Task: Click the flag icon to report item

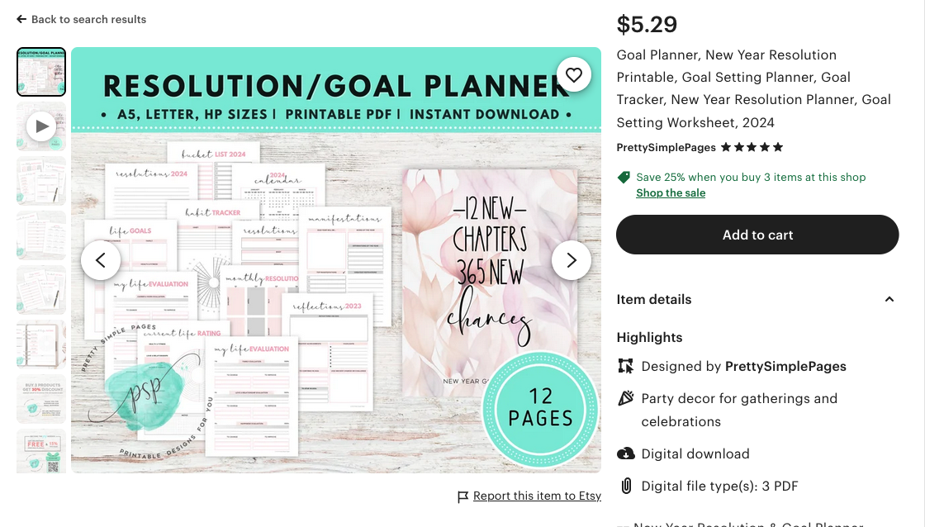Action: pos(463,497)
